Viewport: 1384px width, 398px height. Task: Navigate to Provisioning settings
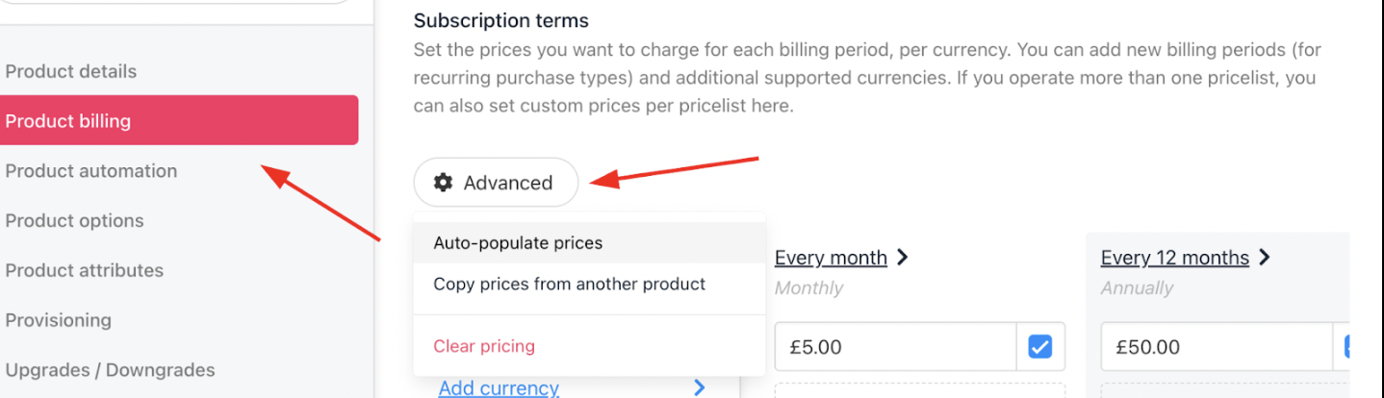coord(59,320)
